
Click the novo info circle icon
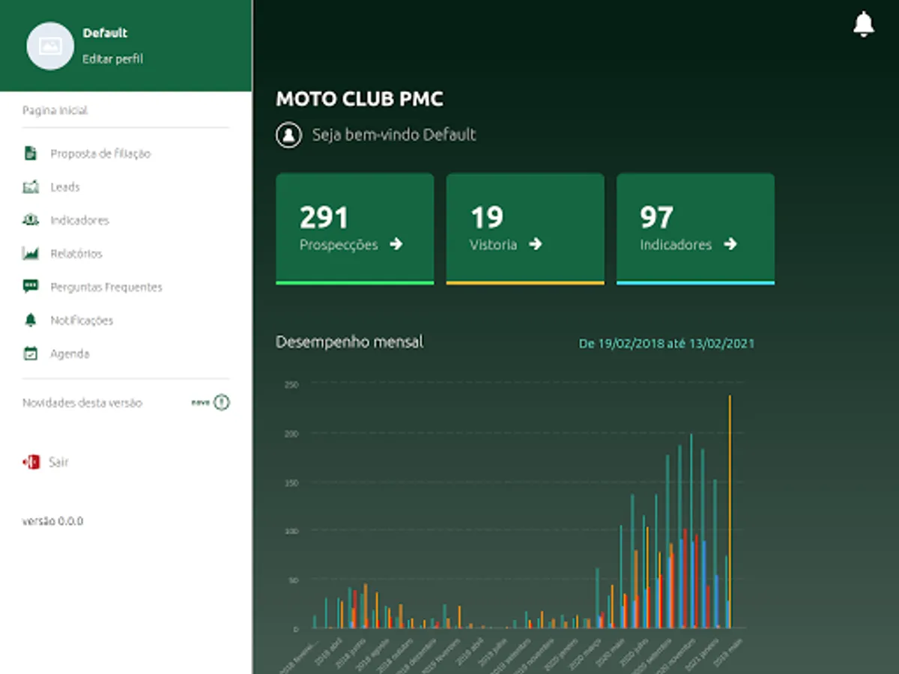221,403
